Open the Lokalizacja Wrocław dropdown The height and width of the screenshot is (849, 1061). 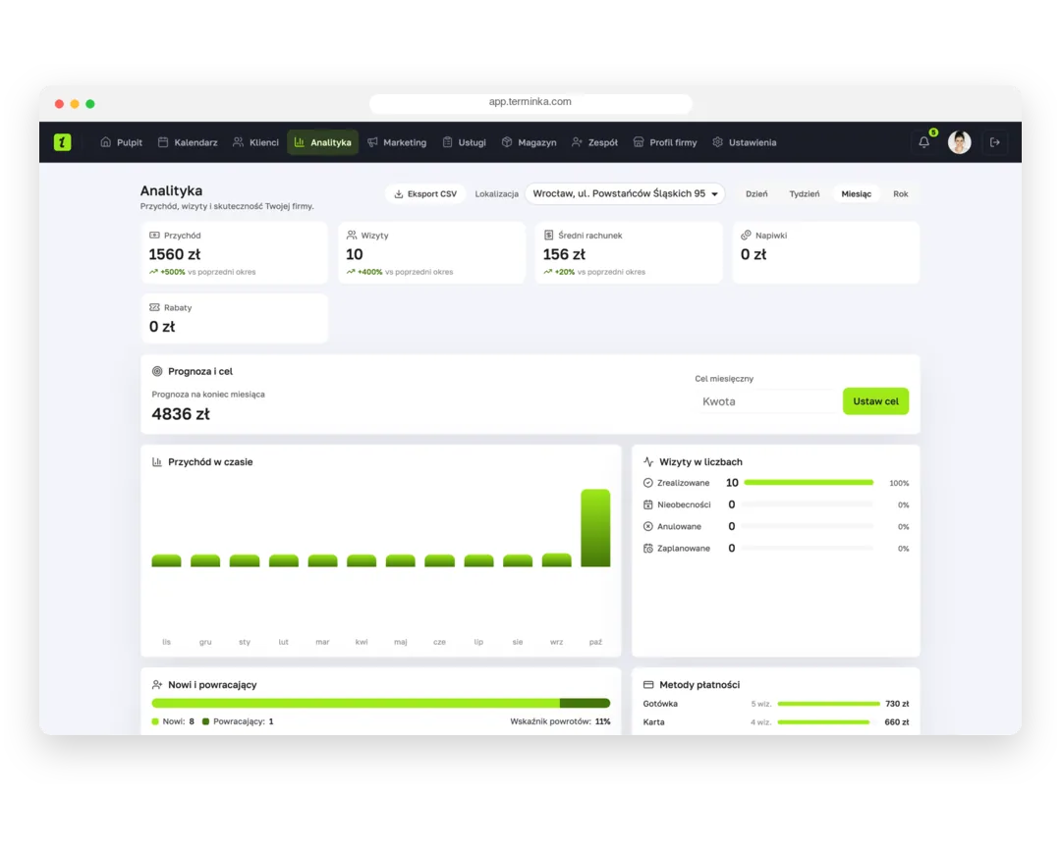tap(625, 194)
